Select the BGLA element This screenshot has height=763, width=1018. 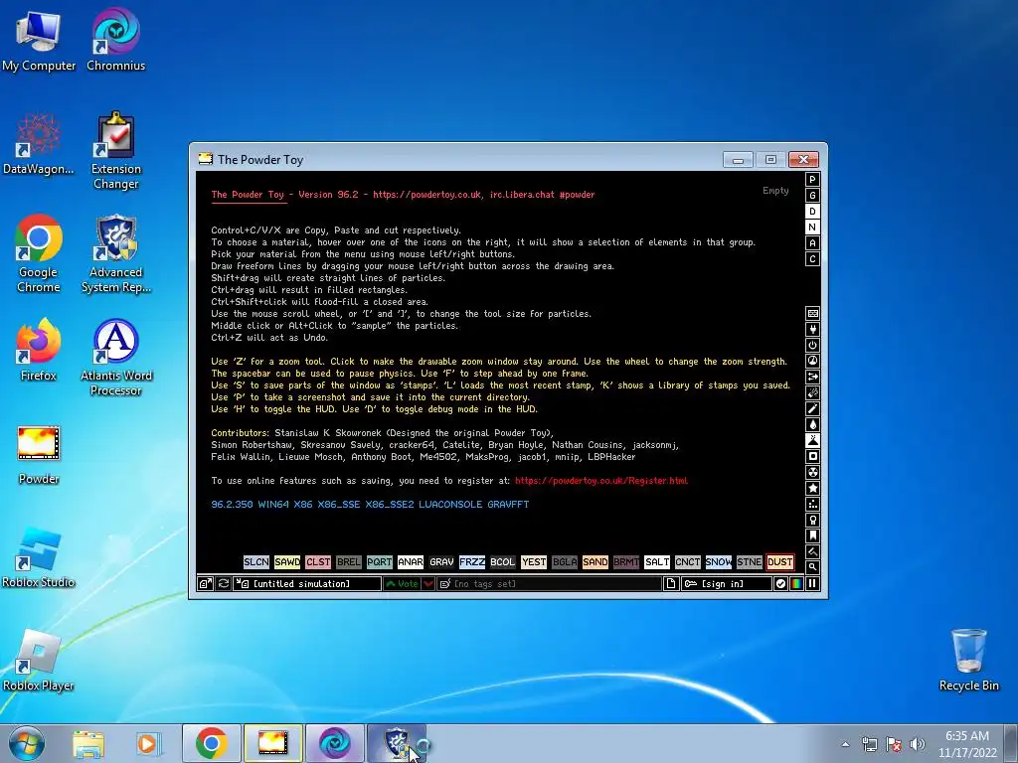pyautogui.click(x=565, y=562)
